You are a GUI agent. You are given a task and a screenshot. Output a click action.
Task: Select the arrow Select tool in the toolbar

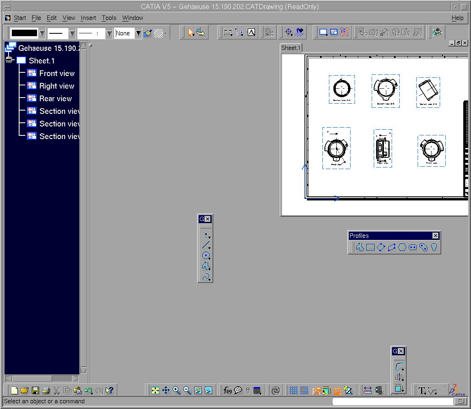click(x=191, y=33)
